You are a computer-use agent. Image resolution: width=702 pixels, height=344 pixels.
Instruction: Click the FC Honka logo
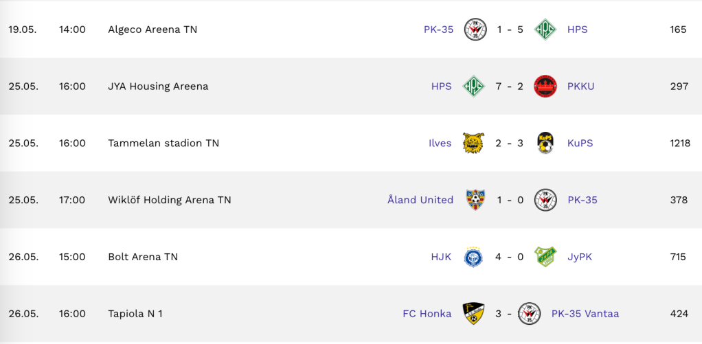(x=474, y=314)
